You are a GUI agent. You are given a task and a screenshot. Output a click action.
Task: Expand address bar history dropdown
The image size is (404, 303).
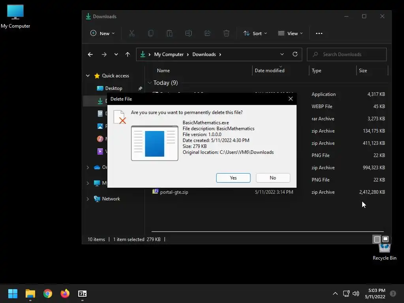282,54
